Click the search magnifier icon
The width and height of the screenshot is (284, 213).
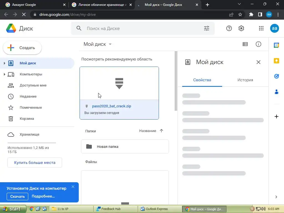point(79,28)
